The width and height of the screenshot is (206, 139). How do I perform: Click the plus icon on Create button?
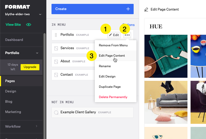[128, 9]
